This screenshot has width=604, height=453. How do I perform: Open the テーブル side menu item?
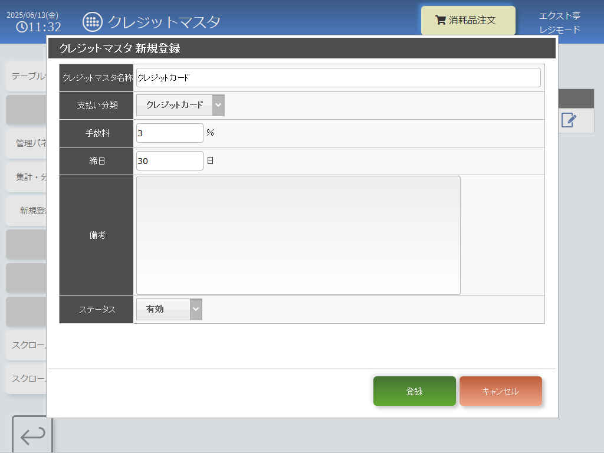pos(27,76)
